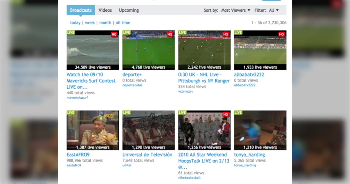350x184 pixels.
Task: Click the LIVE badge on deporte+ thumbnail
Action: [127, 32]
